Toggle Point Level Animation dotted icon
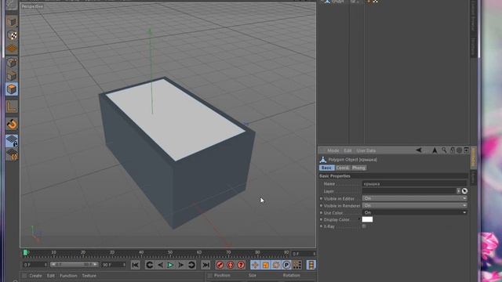502x282 pixels. coord(297,265)
